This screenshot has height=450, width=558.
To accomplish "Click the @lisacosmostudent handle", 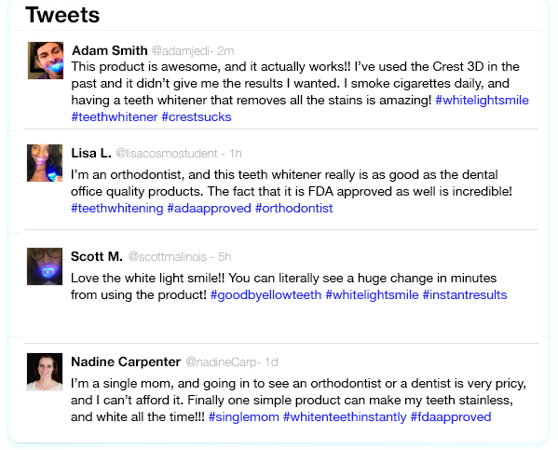I will pyautogui.click(x=167, y=154).
